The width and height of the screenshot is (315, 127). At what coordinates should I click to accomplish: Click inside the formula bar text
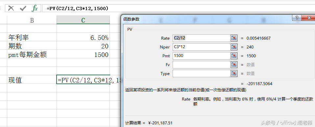(x=77, y=9)
